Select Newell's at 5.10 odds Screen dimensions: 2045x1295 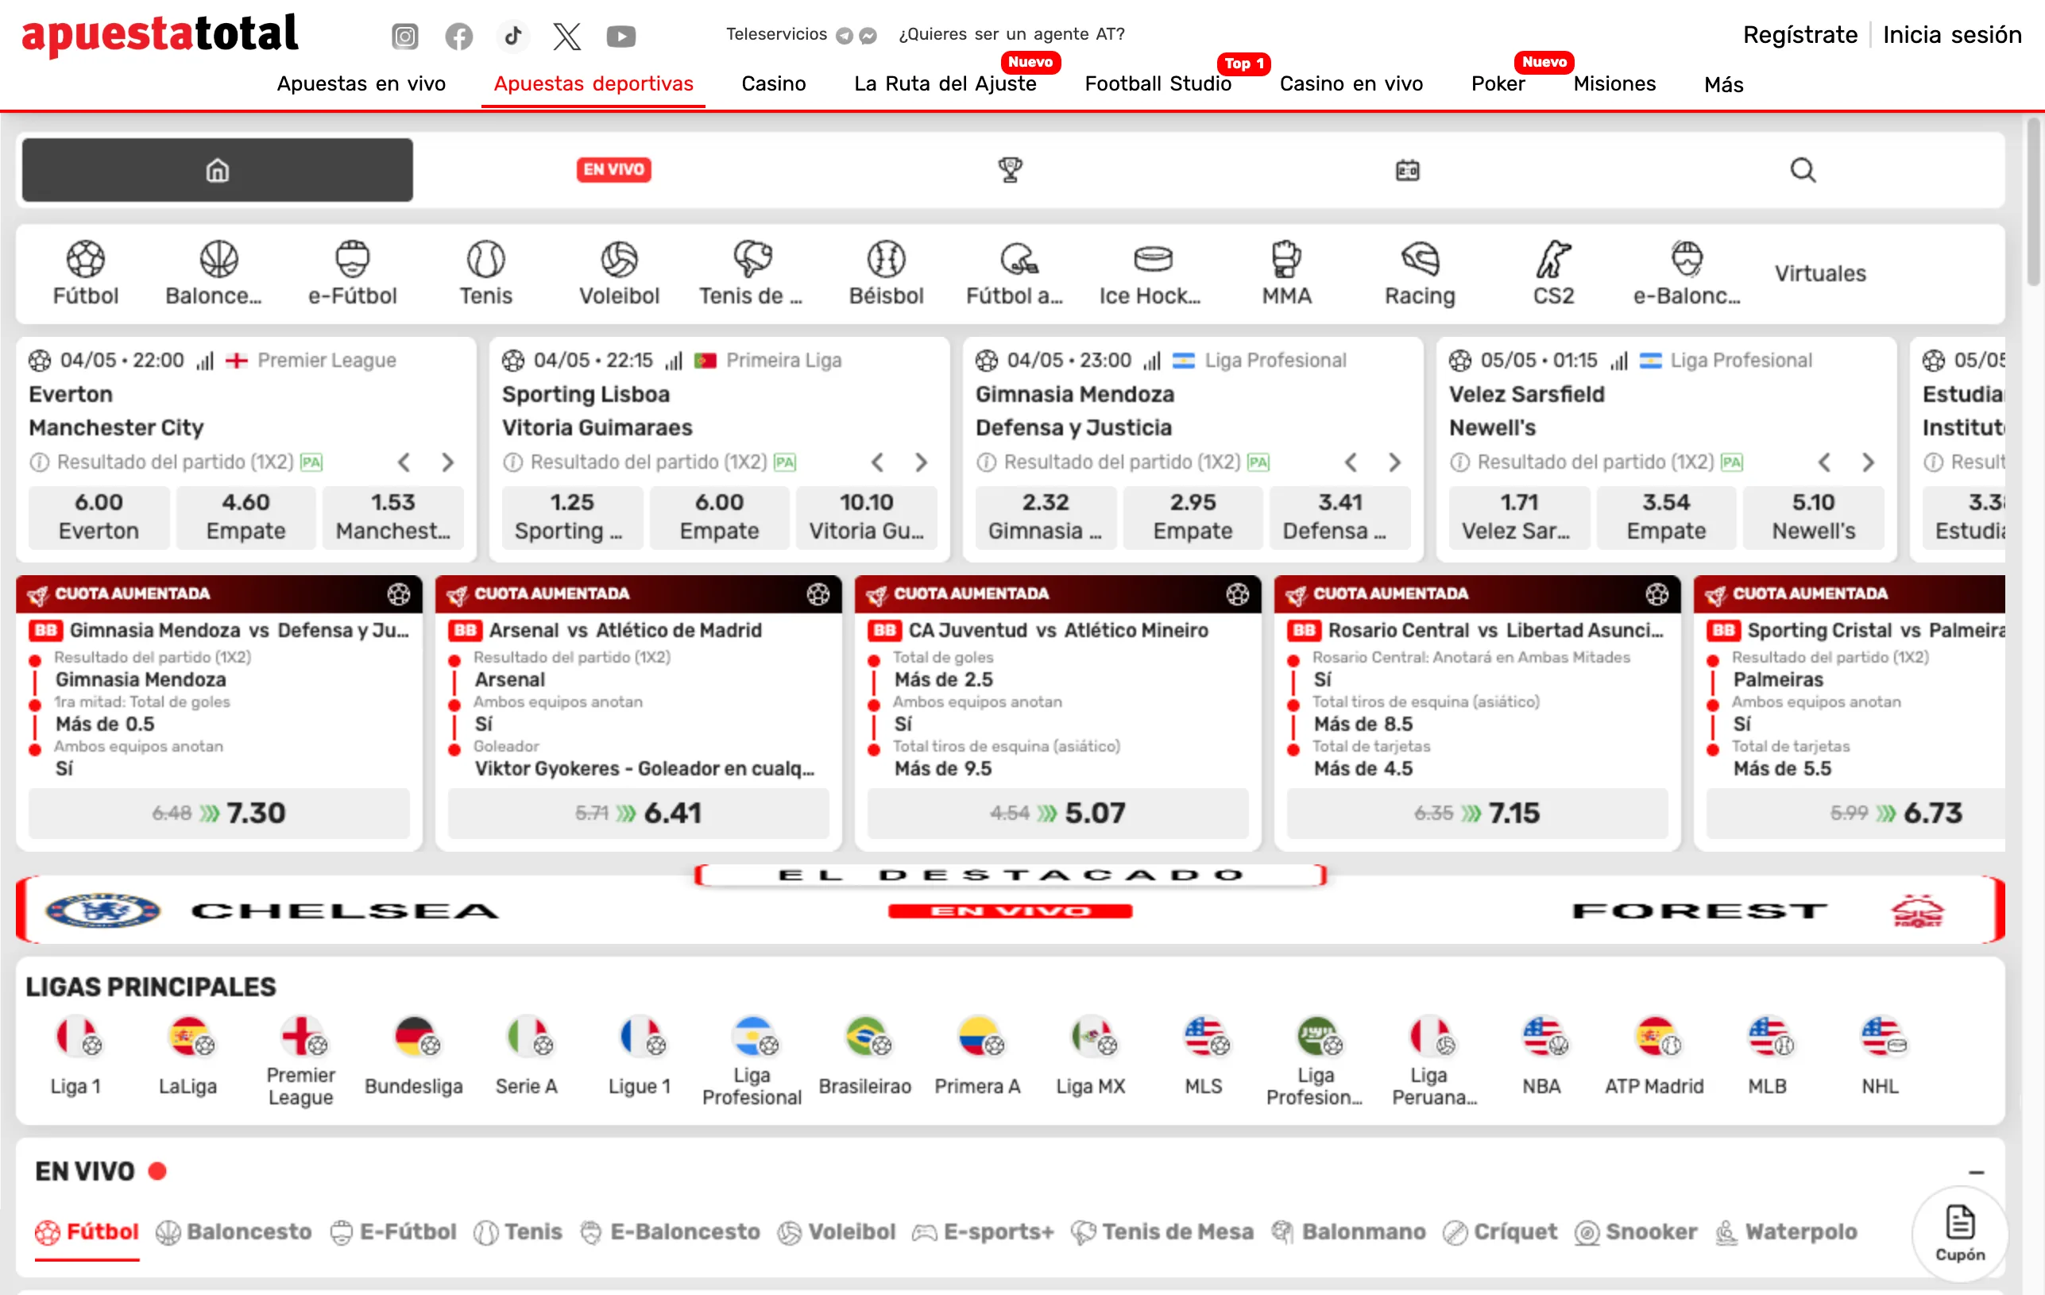pyautogui.click(x=1812, y=516)
